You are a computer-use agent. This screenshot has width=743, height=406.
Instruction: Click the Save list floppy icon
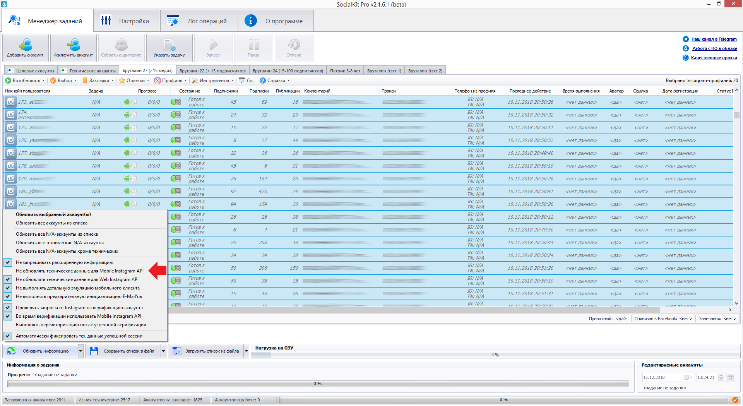point(94,351)
